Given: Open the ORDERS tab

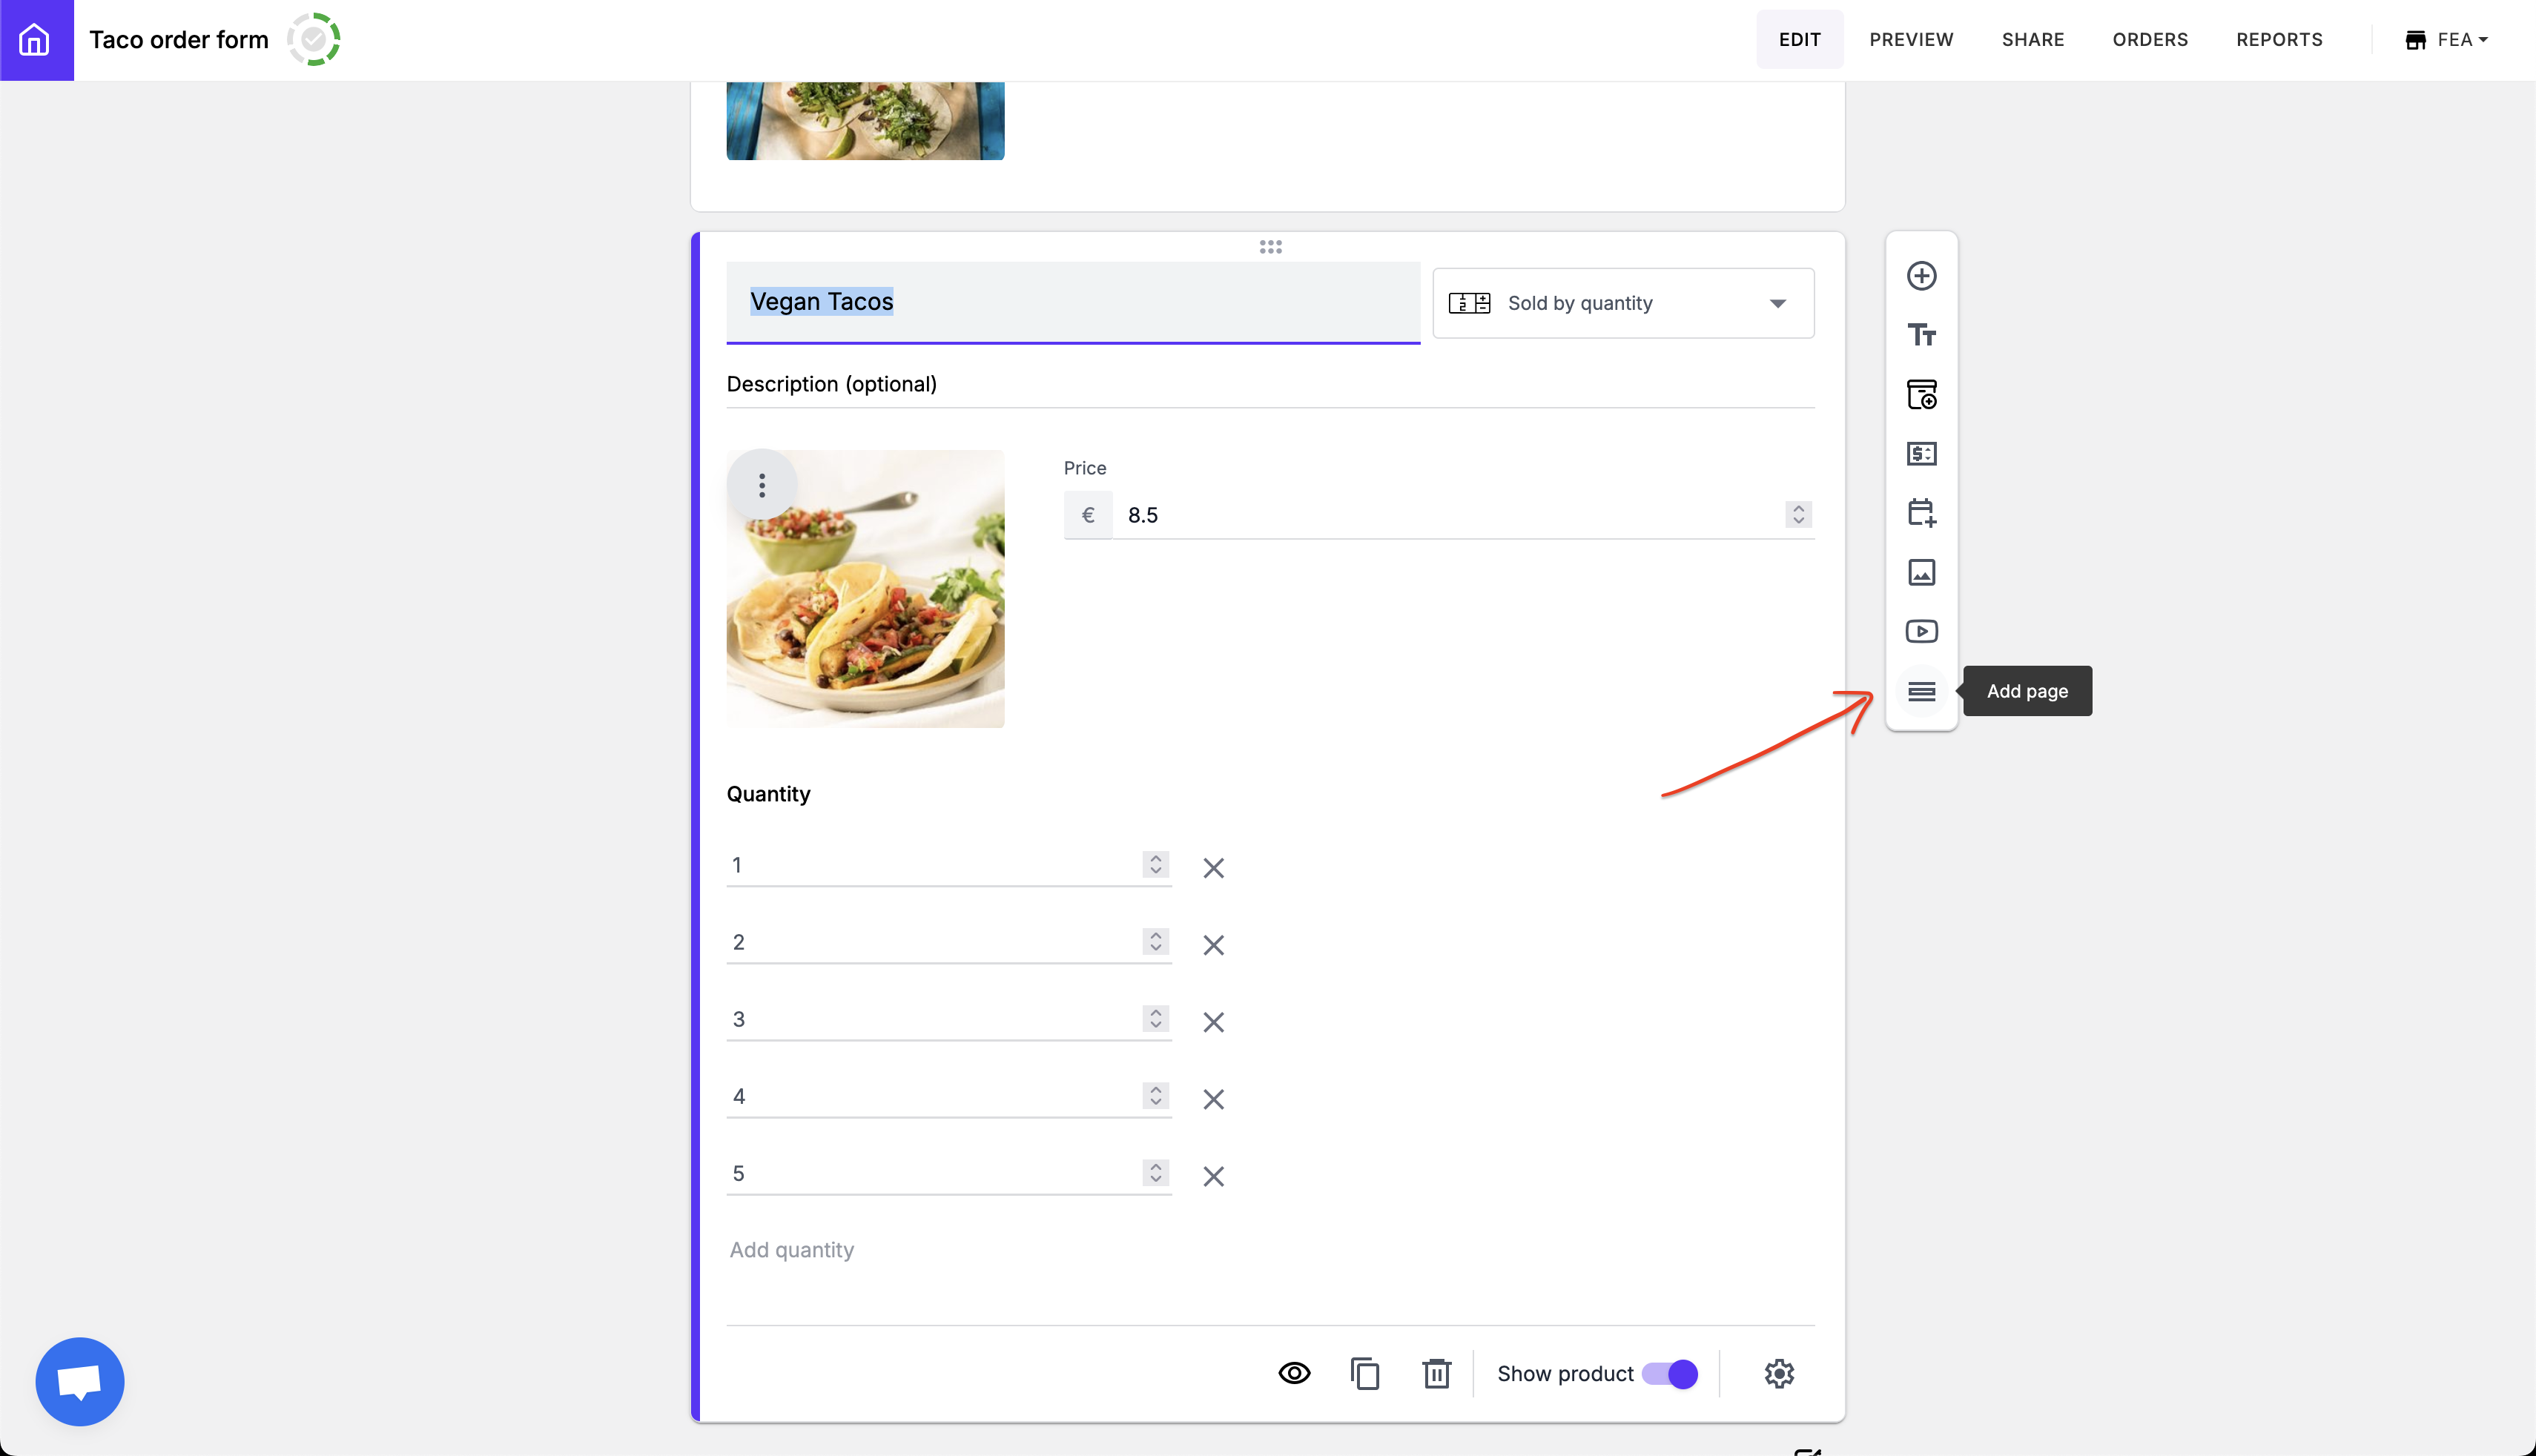Looking at the screenshot, I should (2150, 40).
